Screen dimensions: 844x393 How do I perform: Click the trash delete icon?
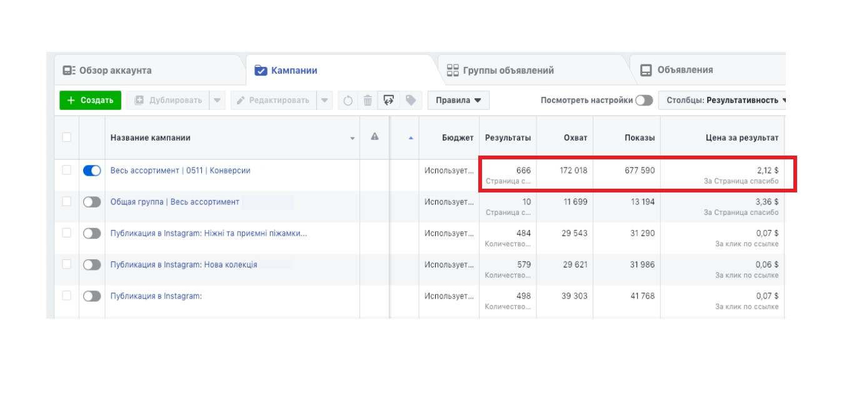[x=368, y=100]
